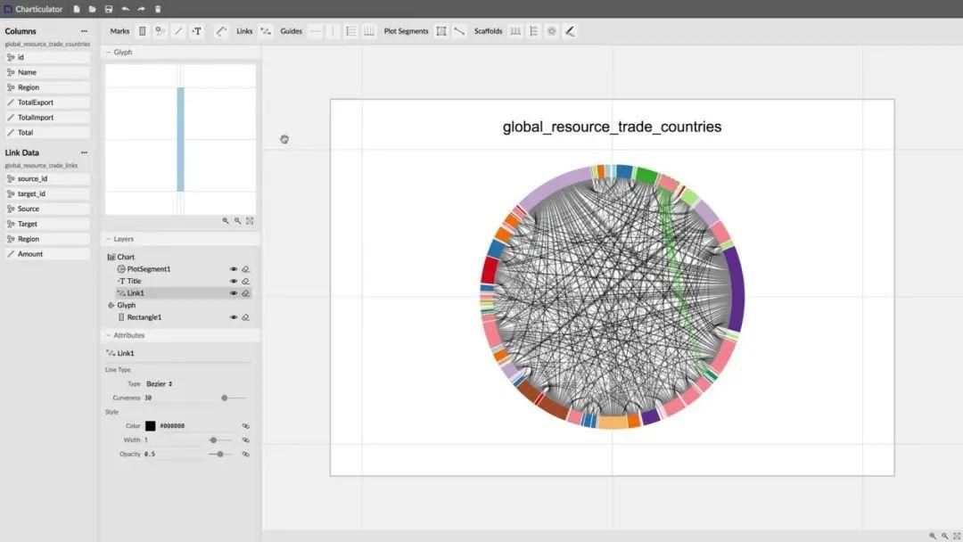Viewport: 963px width, 542px height.
Task: Add a horizontal guide line
Action: click(x=315, y=31)
